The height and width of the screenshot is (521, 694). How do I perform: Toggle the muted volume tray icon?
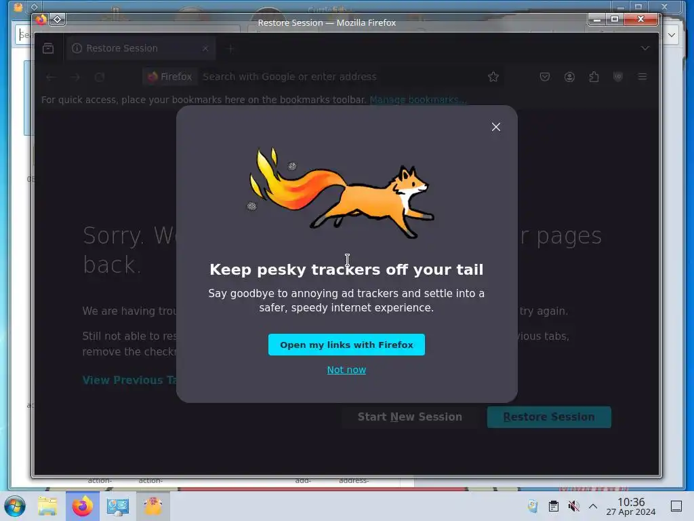coord(573,506)
